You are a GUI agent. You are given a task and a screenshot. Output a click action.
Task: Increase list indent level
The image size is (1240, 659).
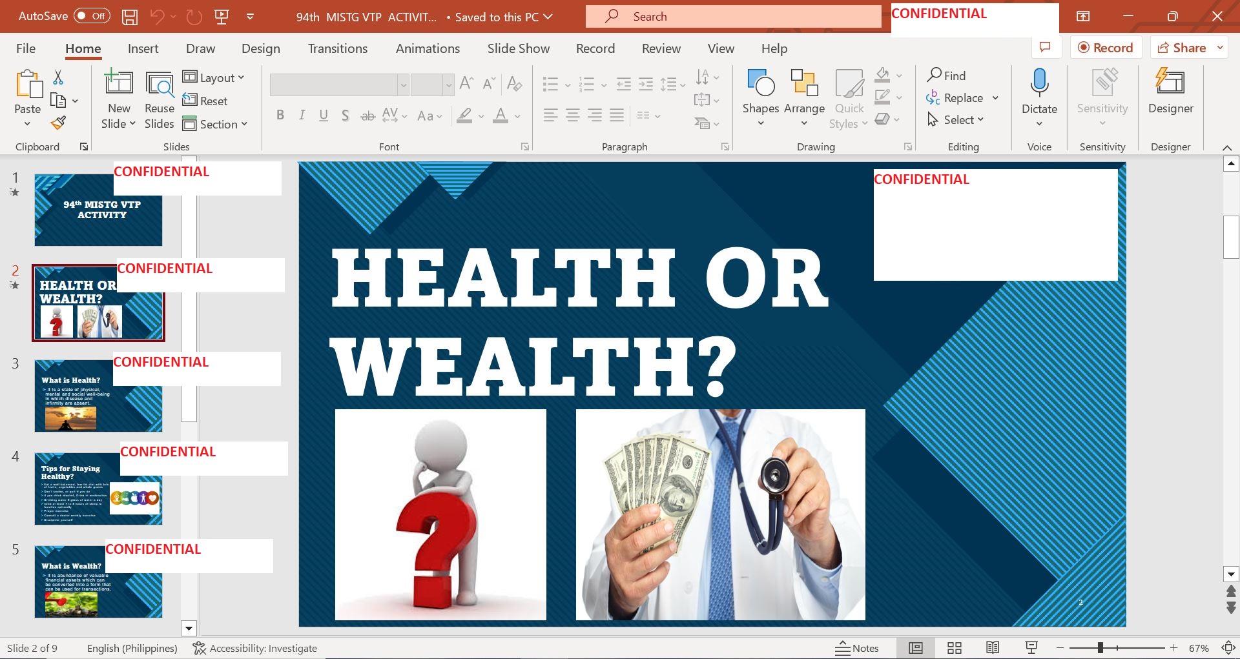click(x=646, y=84)
